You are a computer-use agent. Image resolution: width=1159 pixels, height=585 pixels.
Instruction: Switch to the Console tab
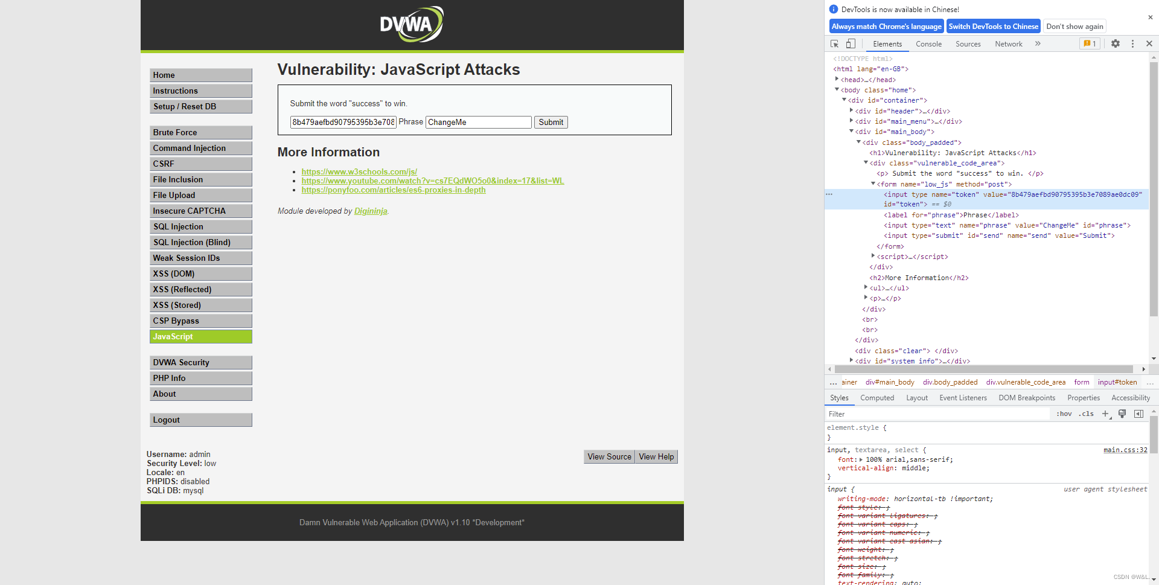pyautogui.click(x=928, y=44)
